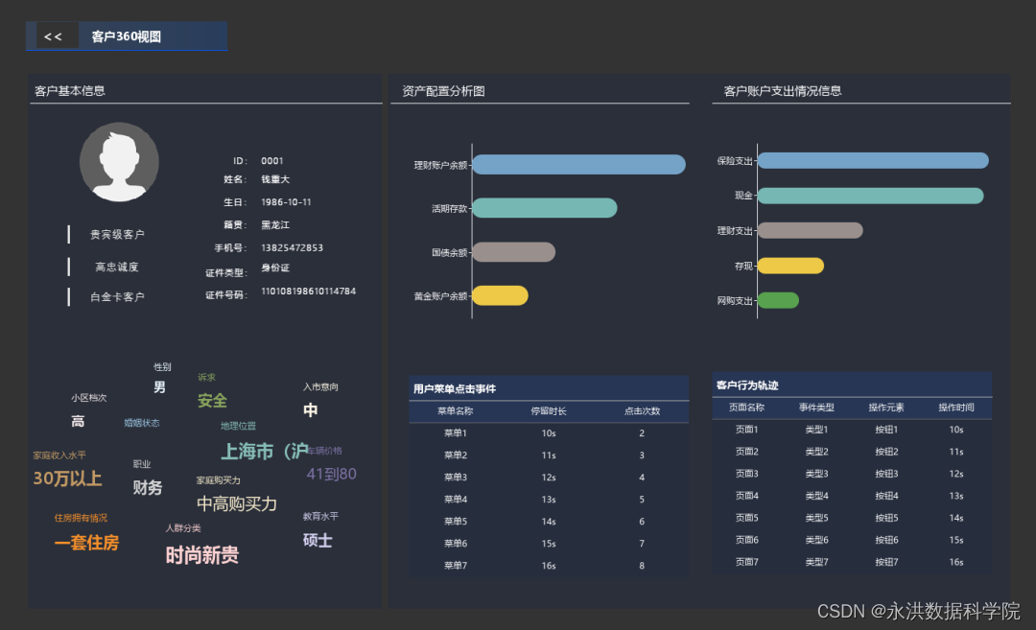Click the 点击次数 column header

point(642,410)
